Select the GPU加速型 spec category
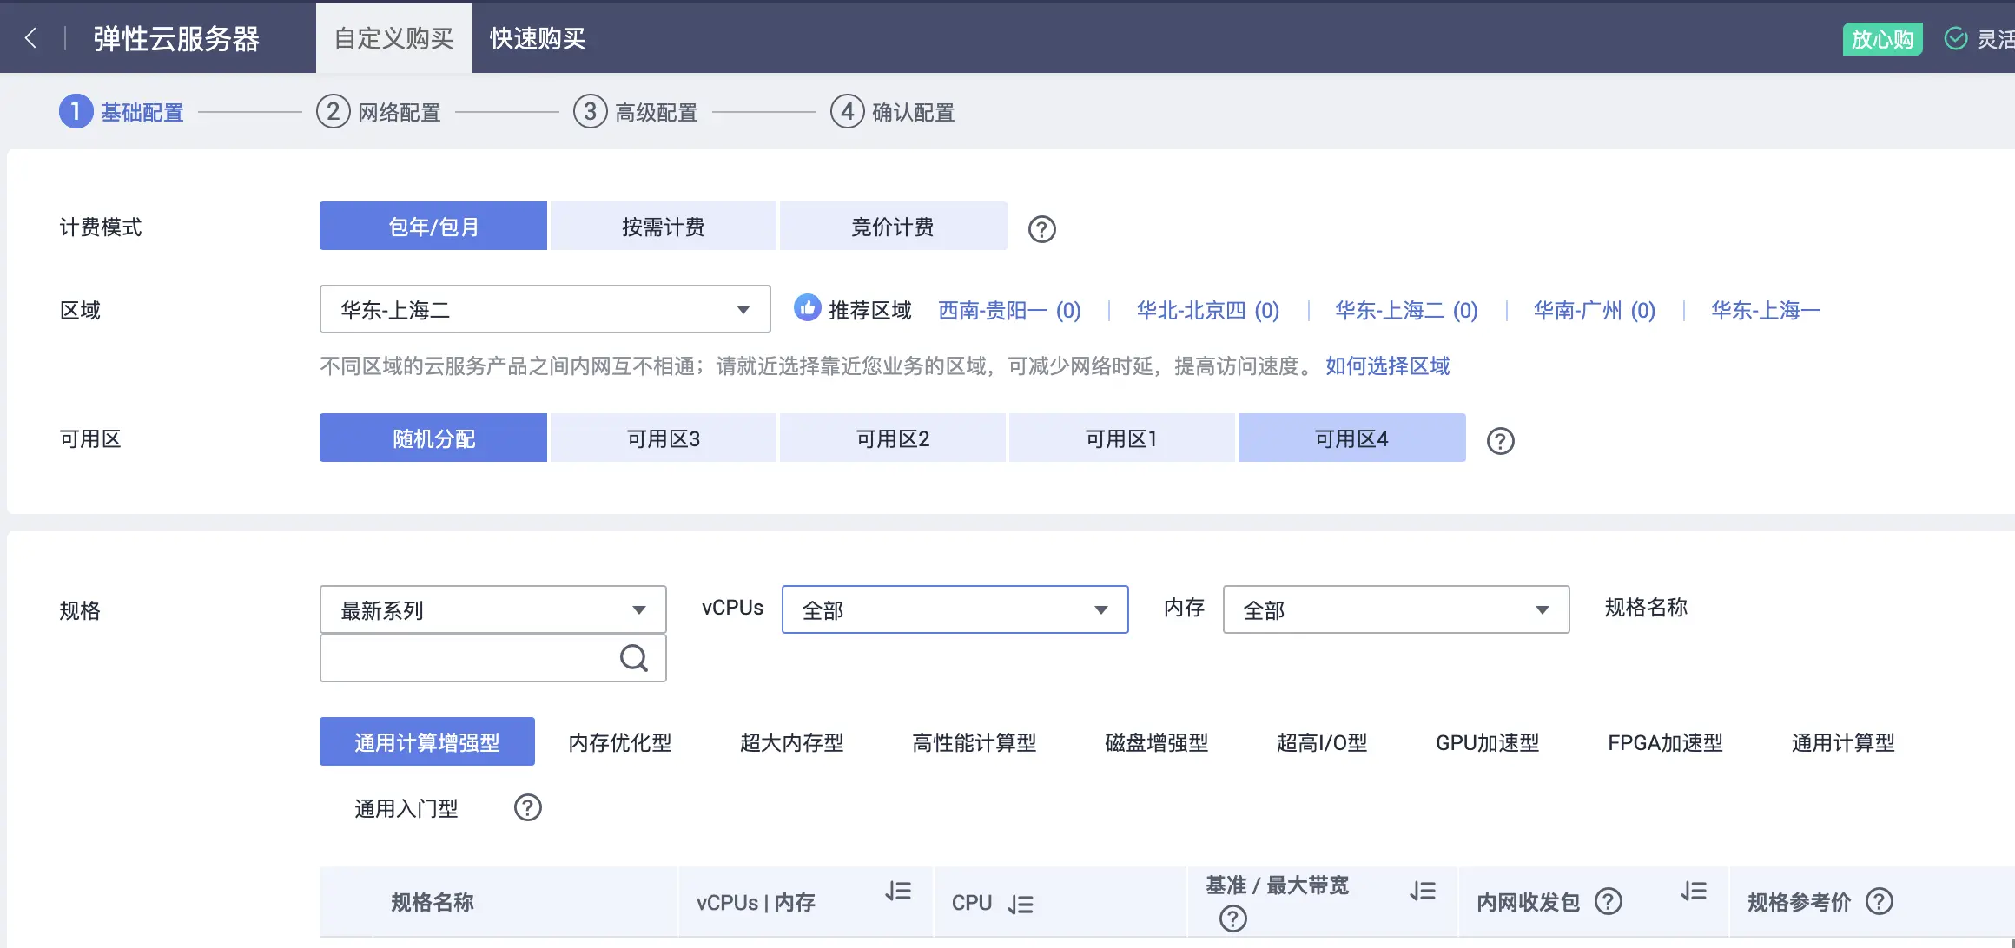This screenshot has width=2015, height=948. (x=1486, y=742)
